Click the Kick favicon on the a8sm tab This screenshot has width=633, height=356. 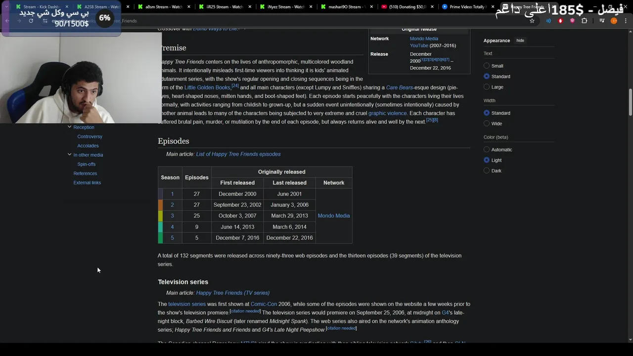point(140,7)
